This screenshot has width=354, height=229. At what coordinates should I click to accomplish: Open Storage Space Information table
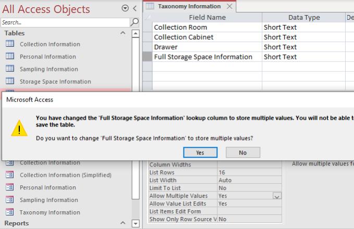[x=55, y=81]
